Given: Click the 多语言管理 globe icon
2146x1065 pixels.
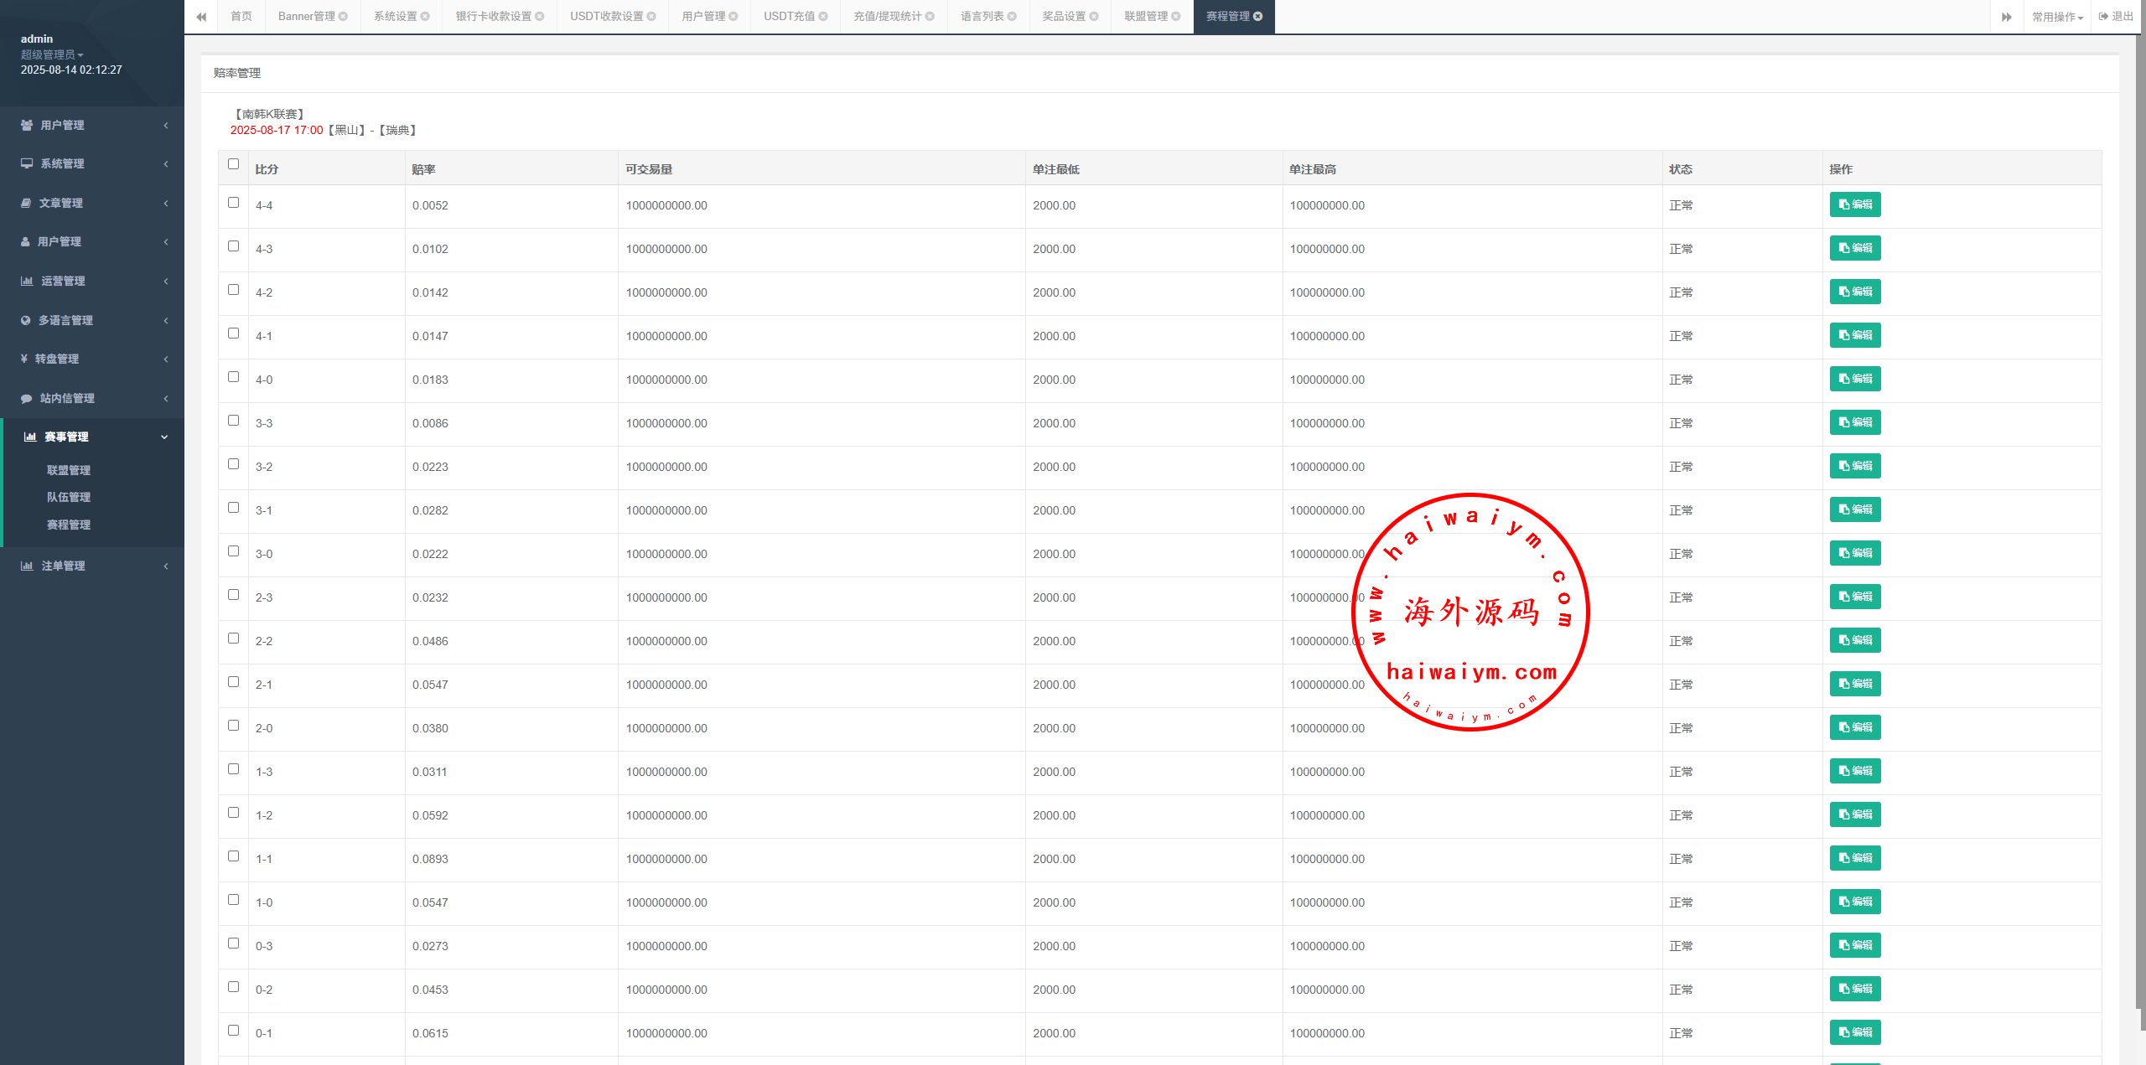Looking at the screenshot, I should click(x=25, y=320).
